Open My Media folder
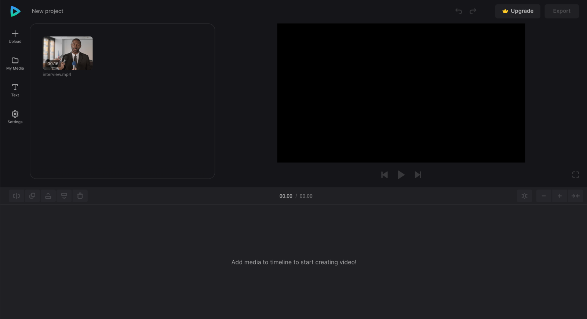The width and height of the screenshot is (587, 319). pyautogui.click(x=15, y=63)
